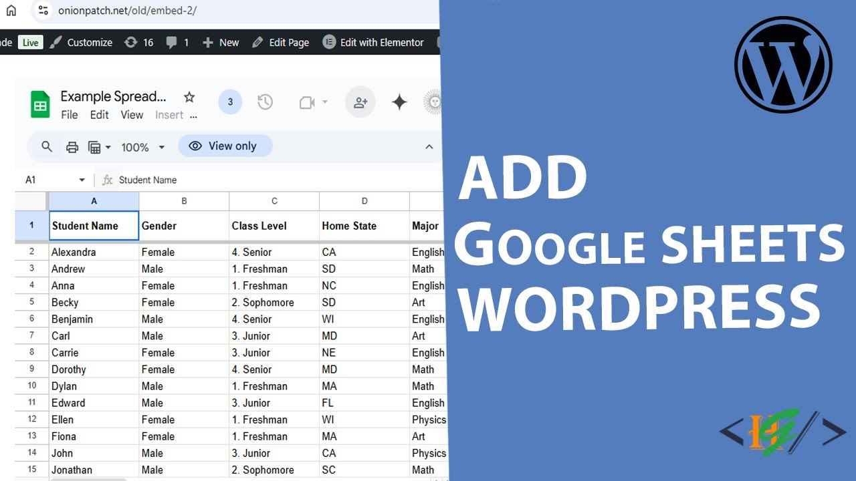Click the search magnifier in toolbar
This screenshot has width=856, height=481.
(47, 146)
